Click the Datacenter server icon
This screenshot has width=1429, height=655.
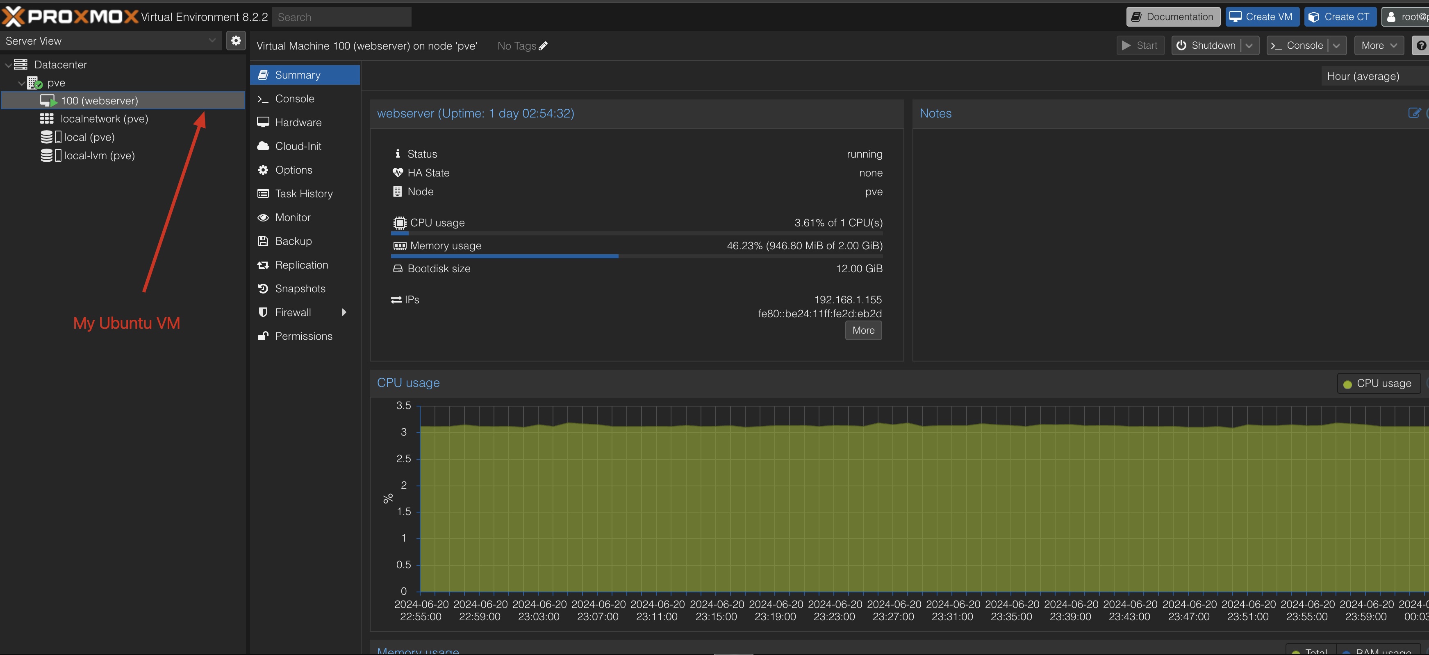(20, 64)
